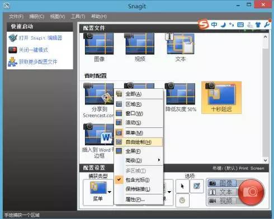The image size is (274, 219).
Task: Open Sogou skin shirt icon
Action: click(258, 25)
